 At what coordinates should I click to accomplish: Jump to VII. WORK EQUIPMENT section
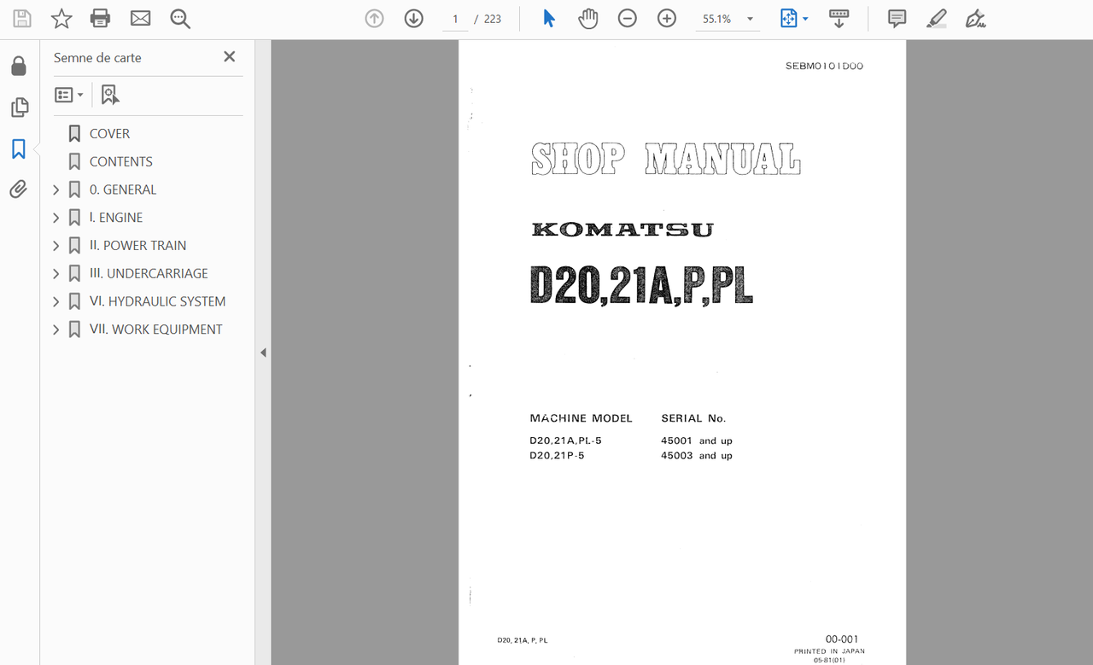point(155,330)
